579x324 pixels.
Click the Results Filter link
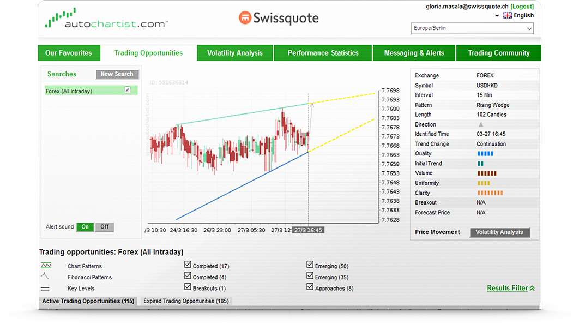[508, 288]
